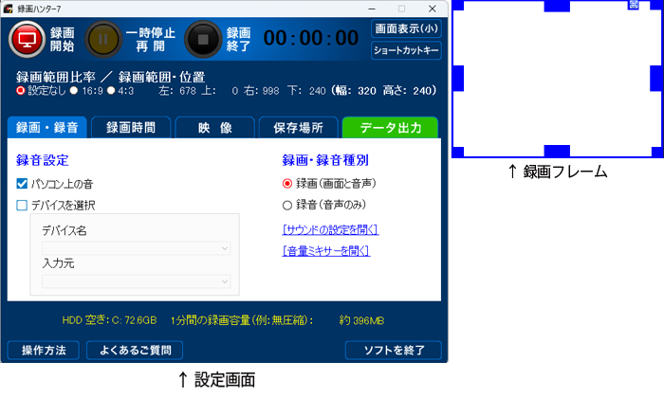Screen dimensions: 664x398
Task: Open the green データ出力 tab
Action: 390,128
